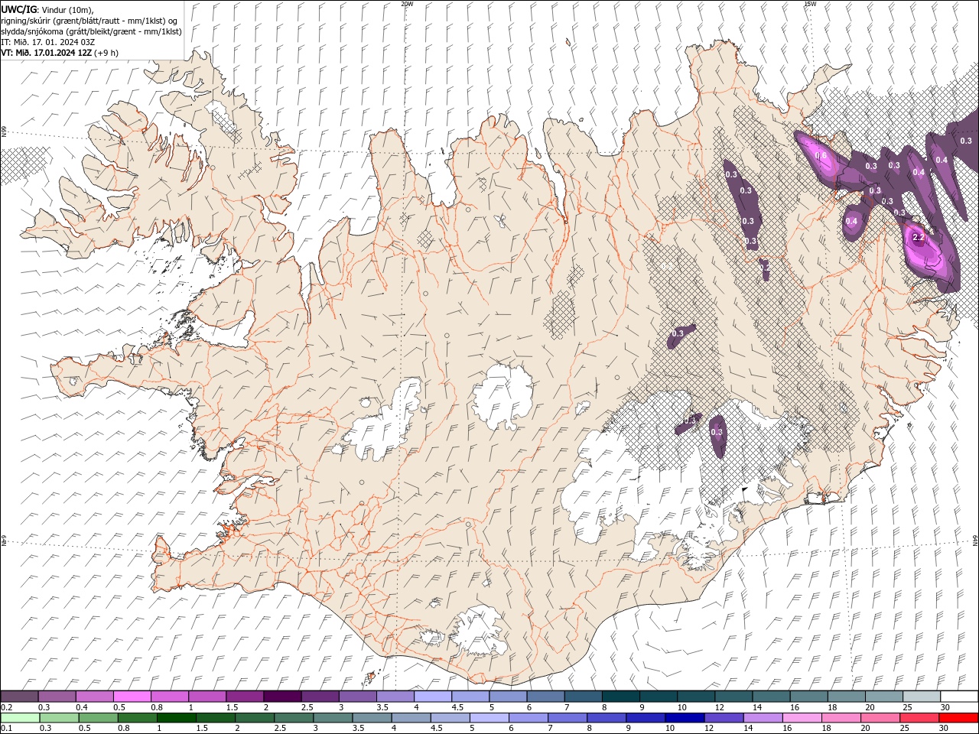Click the '12' label on the lower scale
This screenshot has width=979, height=734.
pos(709,728)
